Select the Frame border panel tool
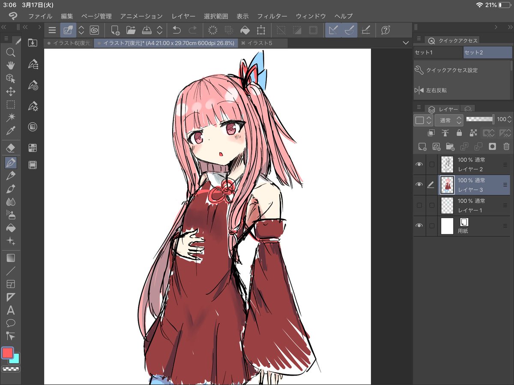 tap(11, 284)
